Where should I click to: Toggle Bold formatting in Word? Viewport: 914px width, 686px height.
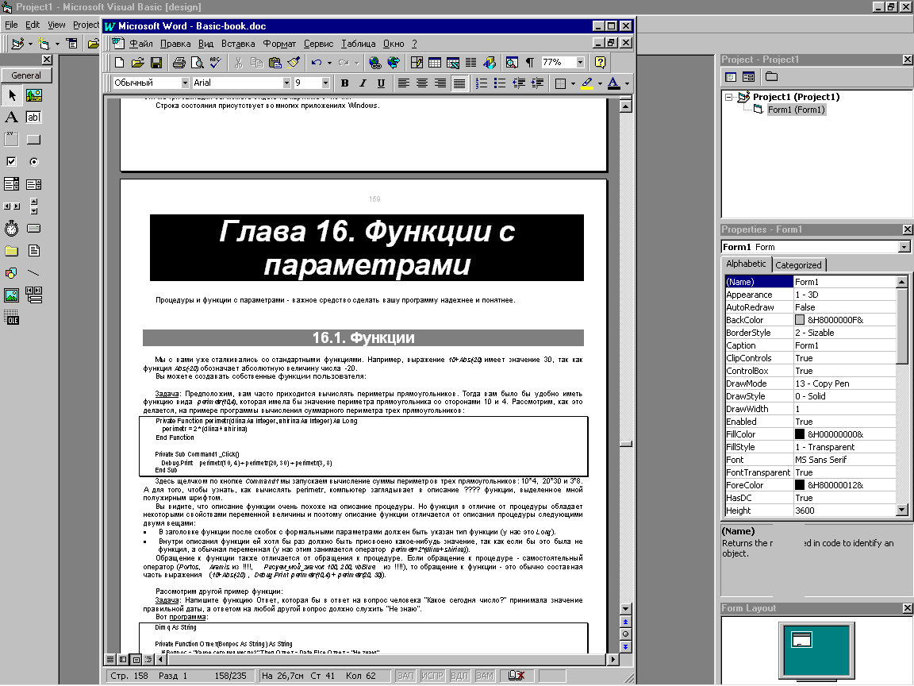pyautogui.click(x=344, y=83)
